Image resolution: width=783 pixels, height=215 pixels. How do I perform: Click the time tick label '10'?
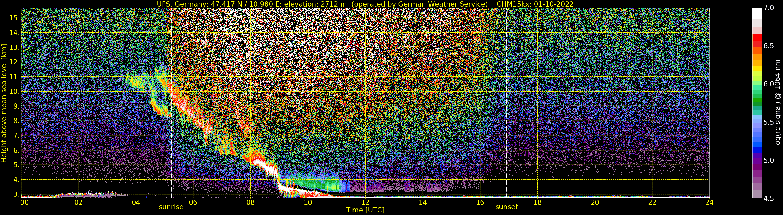point(308,202)
